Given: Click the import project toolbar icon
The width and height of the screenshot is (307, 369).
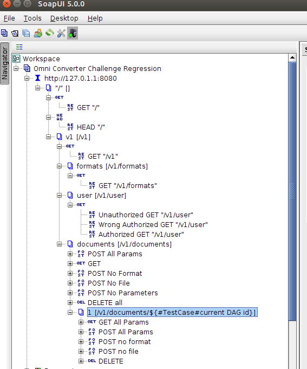Looking at the screenshot, I should click(15, 33).
